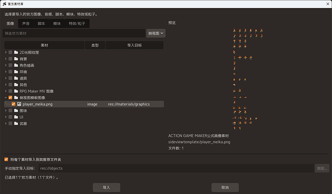The image size is (332, 194).
Task: Select the player_meika.png file name
Action: click(x=38, y=104)
